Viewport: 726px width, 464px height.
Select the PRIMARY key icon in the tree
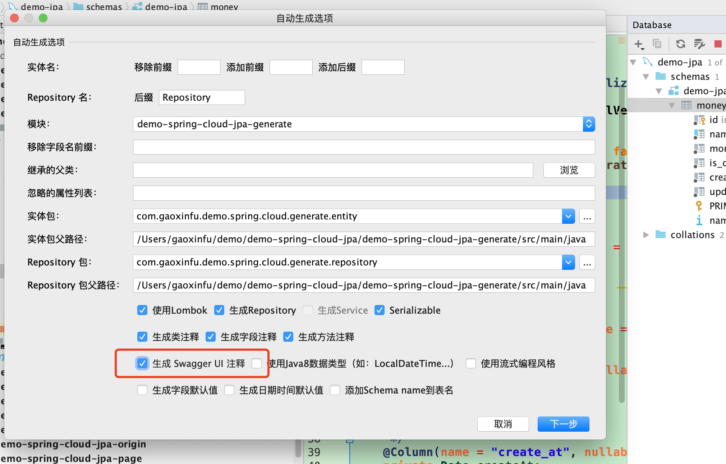coord(699,206)
